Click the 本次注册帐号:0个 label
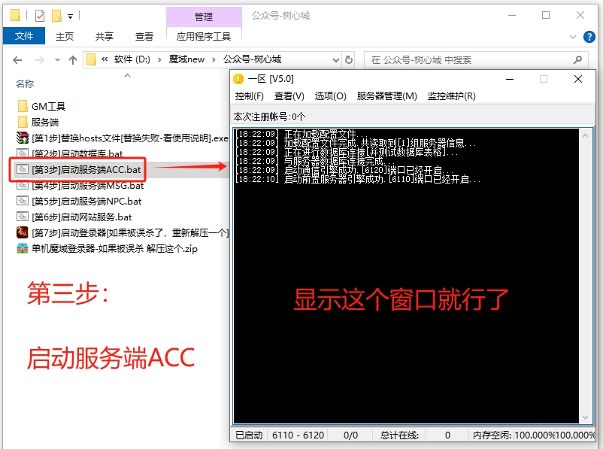Screen dimensions: 603x449 pos(269,117)
